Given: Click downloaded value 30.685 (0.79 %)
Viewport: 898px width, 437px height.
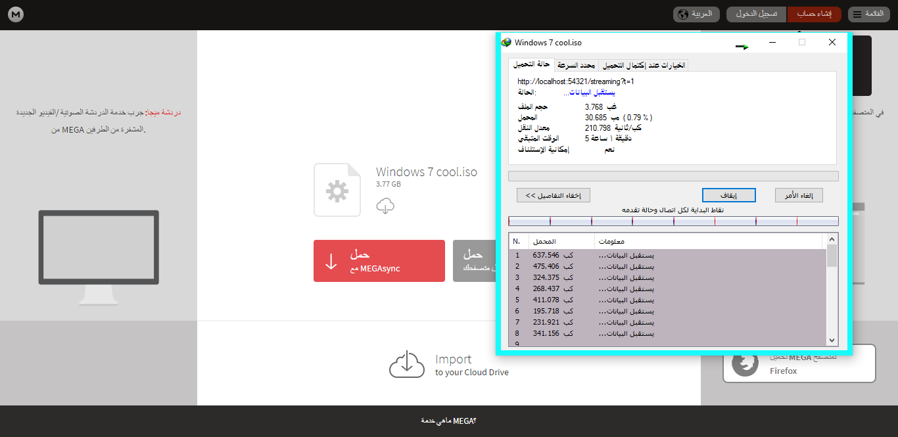Looking at the screenshot, I should tap(618, 117).
